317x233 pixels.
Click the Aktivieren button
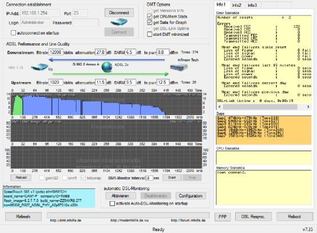[120, 196]
